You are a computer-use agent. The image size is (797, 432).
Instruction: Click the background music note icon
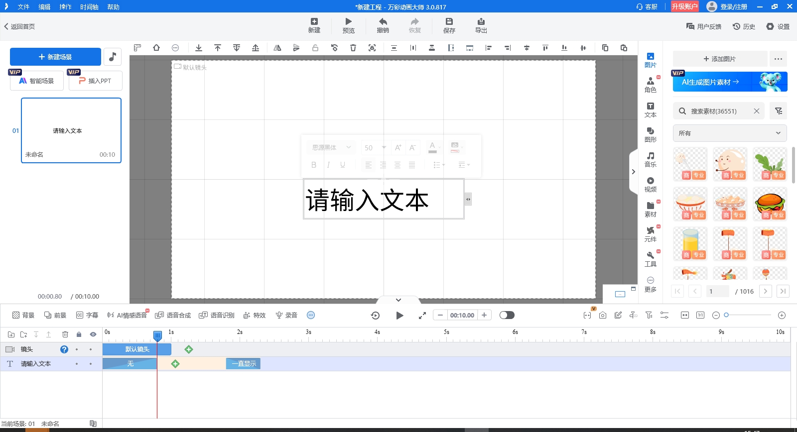[113, 57]
